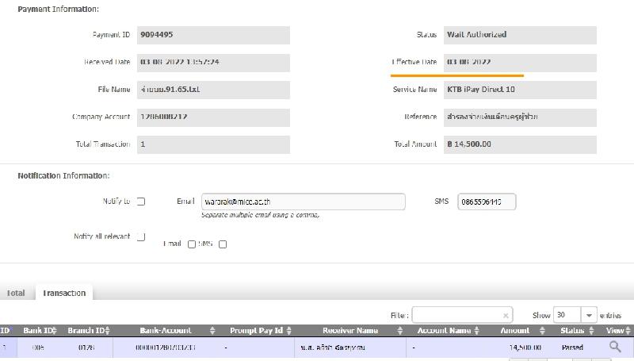The image size is (634, 361).
Task: Click the SMS phone number field
Action: 487,202
